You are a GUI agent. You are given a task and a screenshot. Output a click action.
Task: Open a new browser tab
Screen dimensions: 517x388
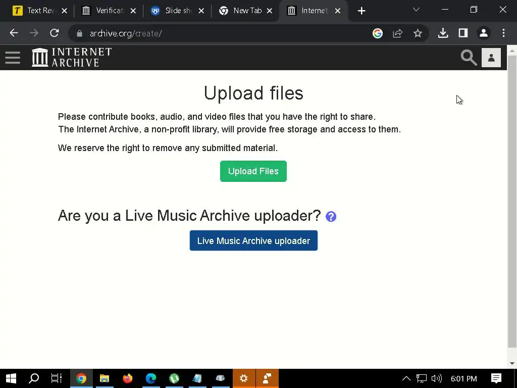coord(361,11)
